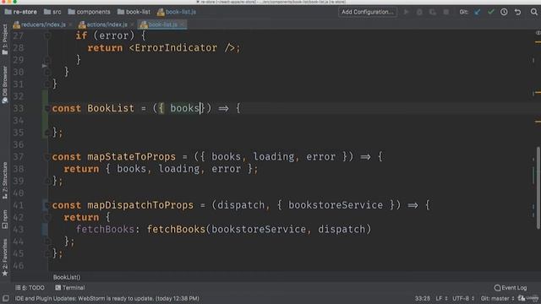
Task: Commit changes with green checkmark icon
Action: click(x=490, y=12)
